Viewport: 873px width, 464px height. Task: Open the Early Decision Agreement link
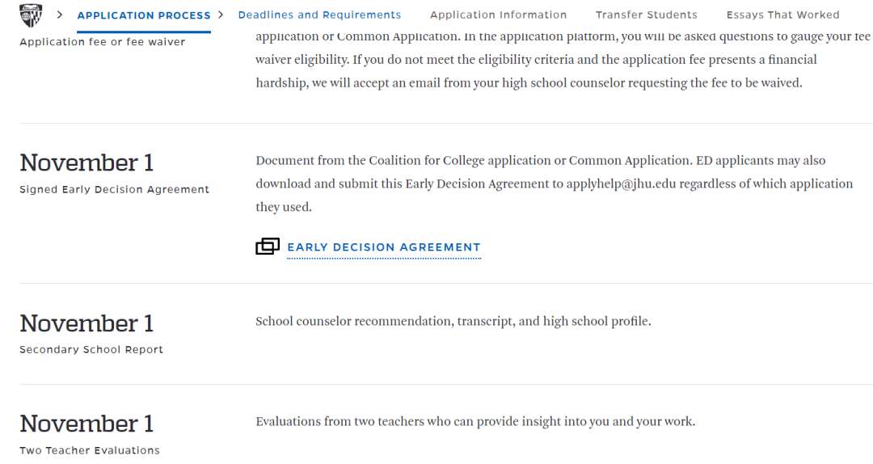tap(384, 247)
